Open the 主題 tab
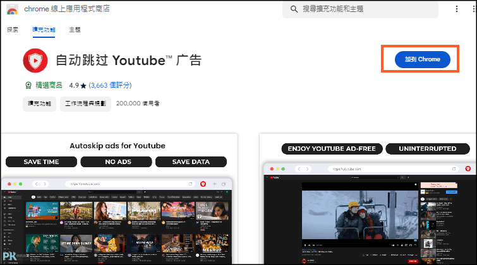 75,30
